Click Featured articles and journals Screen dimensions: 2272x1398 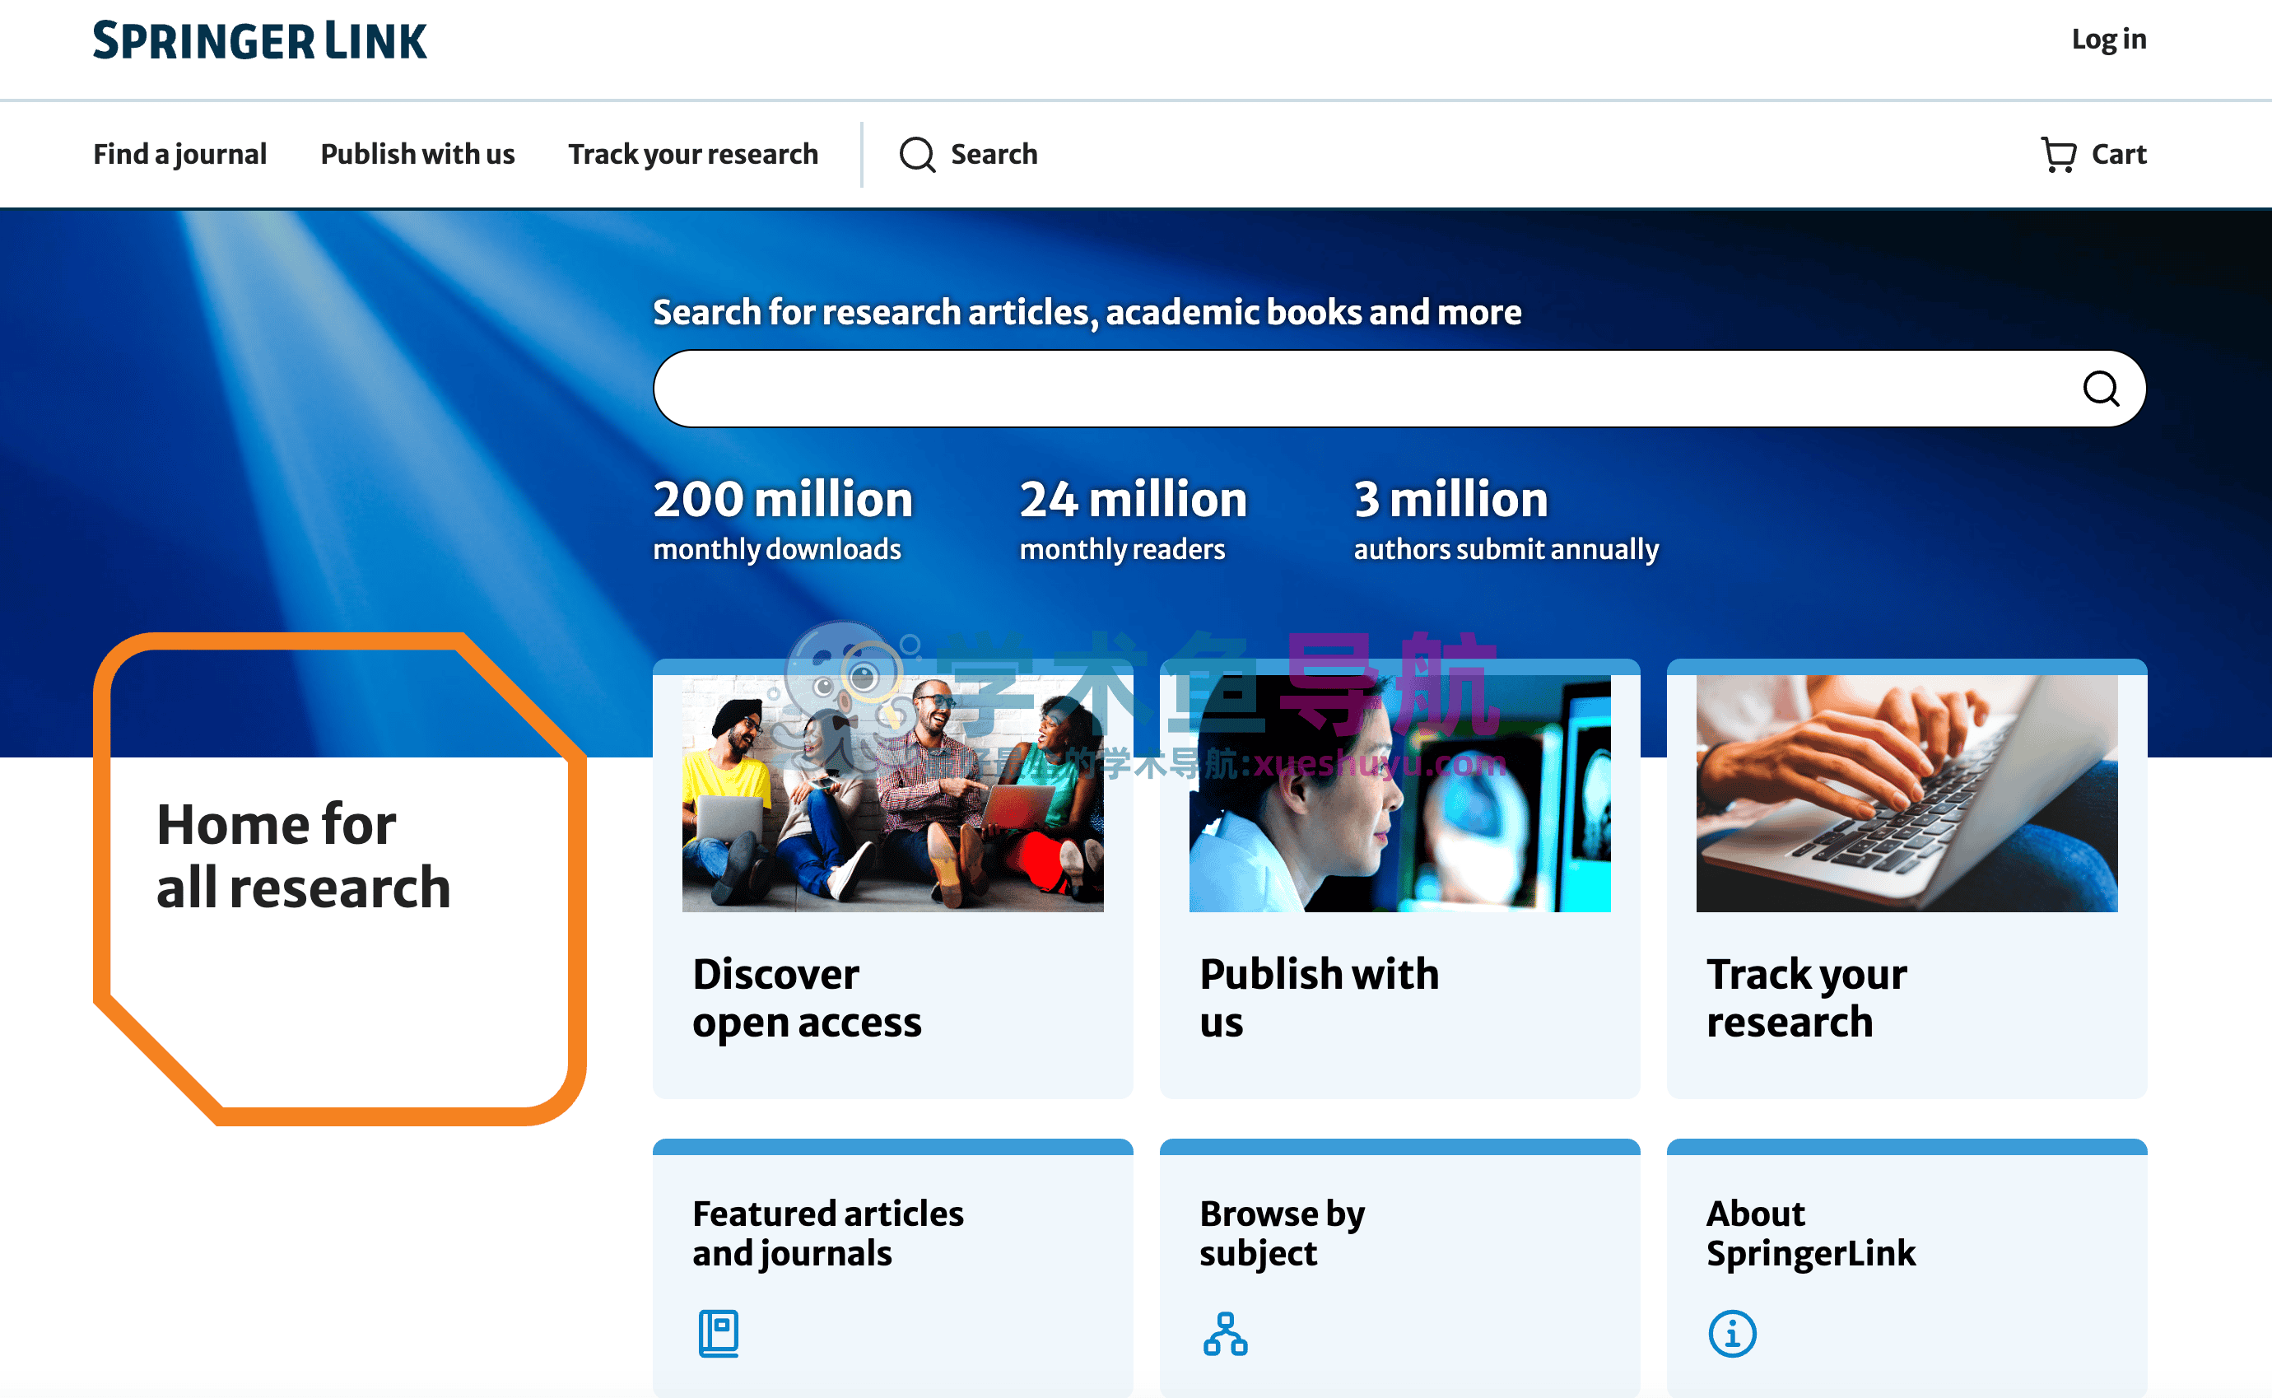tap(828, 1233)
